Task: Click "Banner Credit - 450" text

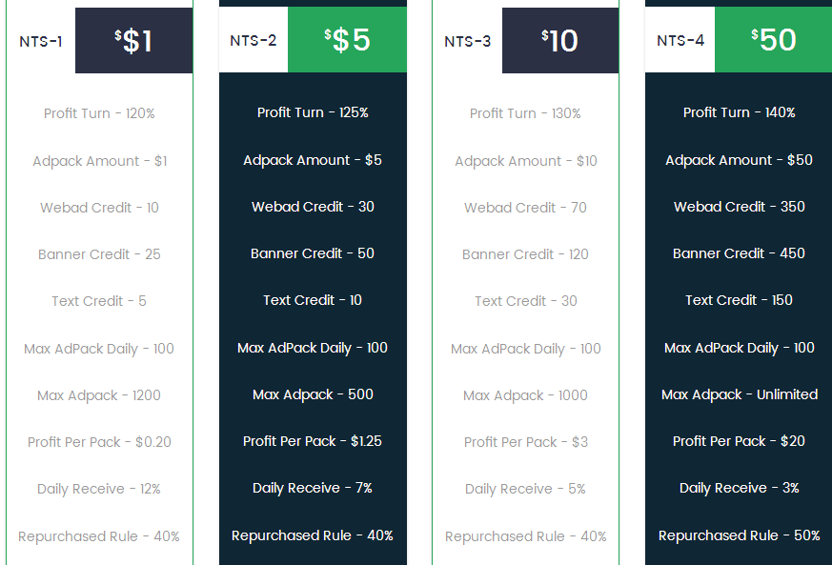Action: pyautogui.click(x=739, y=253)
